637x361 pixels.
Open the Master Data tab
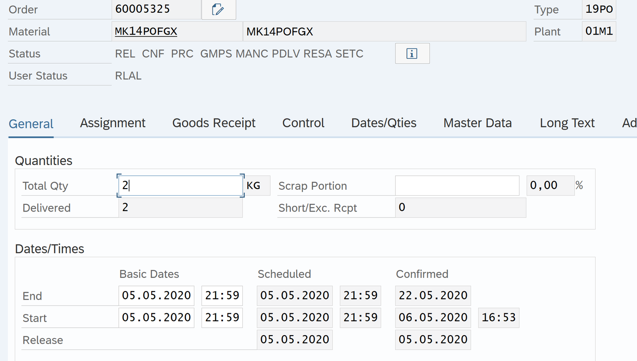[x=477, y=123]
